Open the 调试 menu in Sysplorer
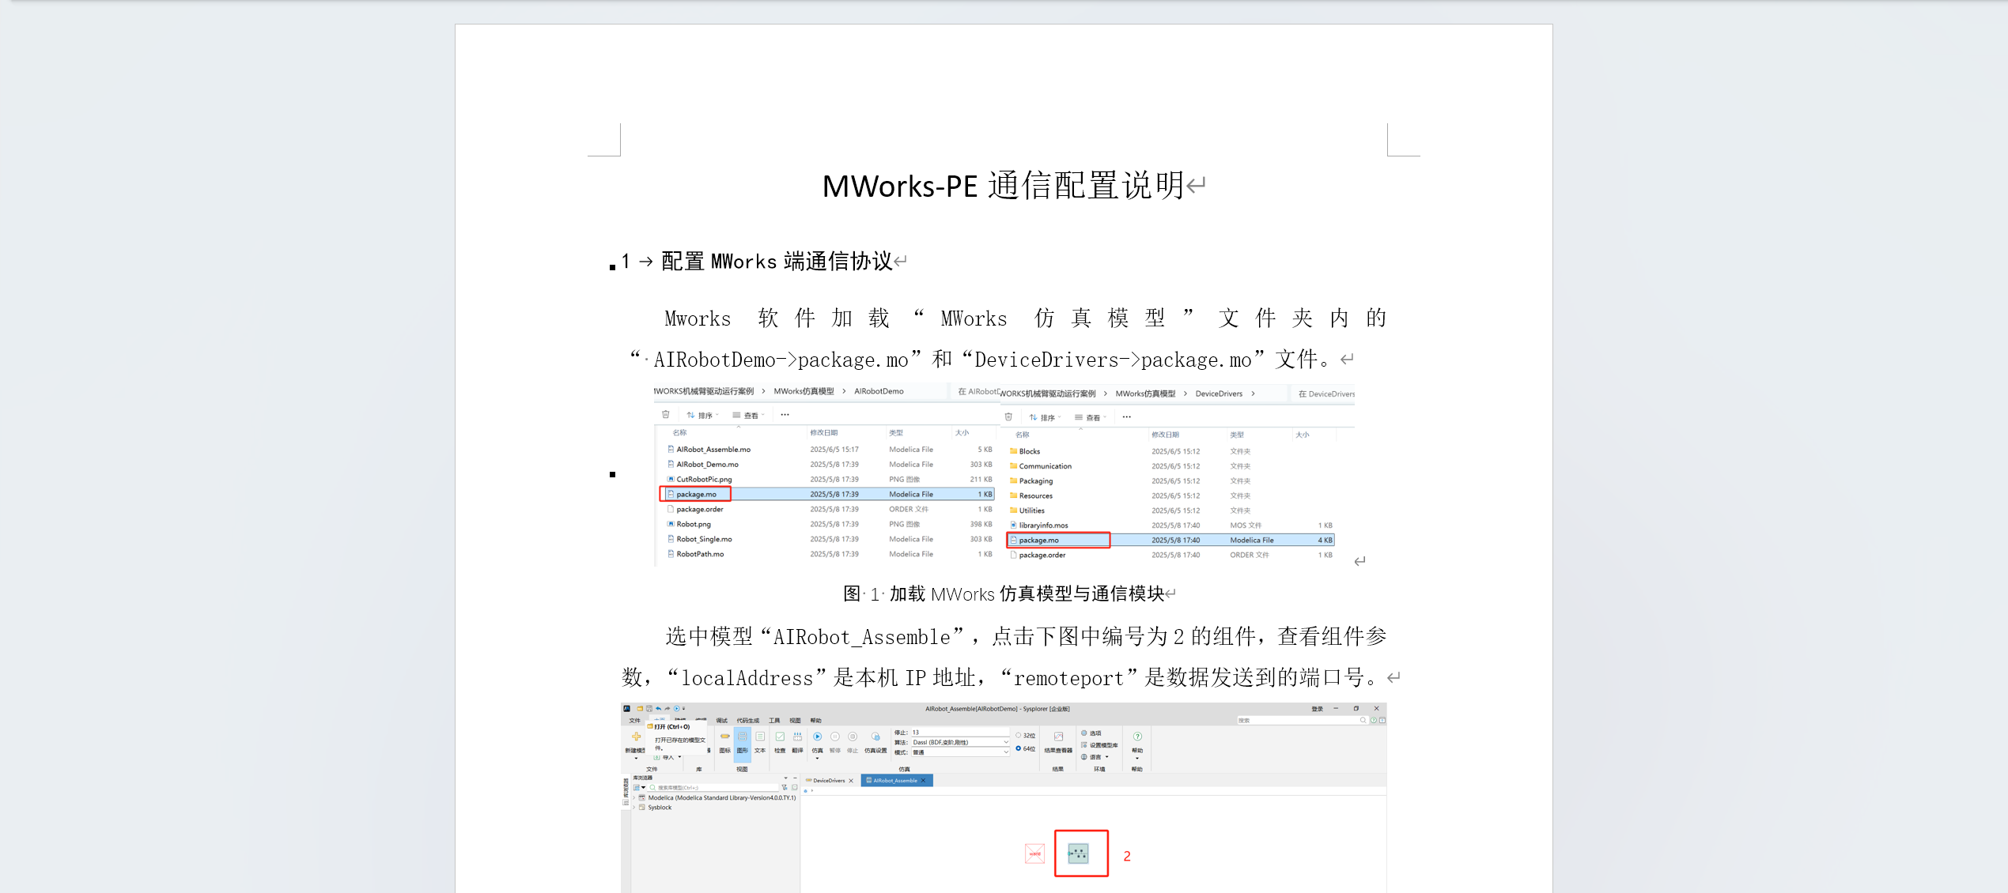 (722, 721)
